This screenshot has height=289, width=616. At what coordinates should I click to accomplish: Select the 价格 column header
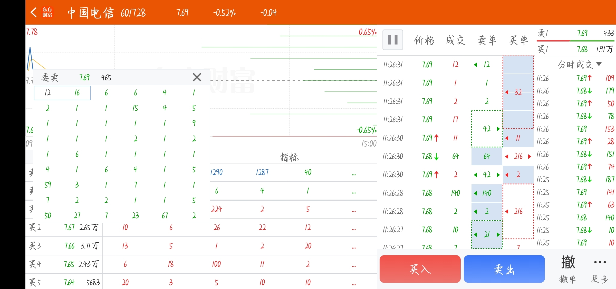(424, 40)
